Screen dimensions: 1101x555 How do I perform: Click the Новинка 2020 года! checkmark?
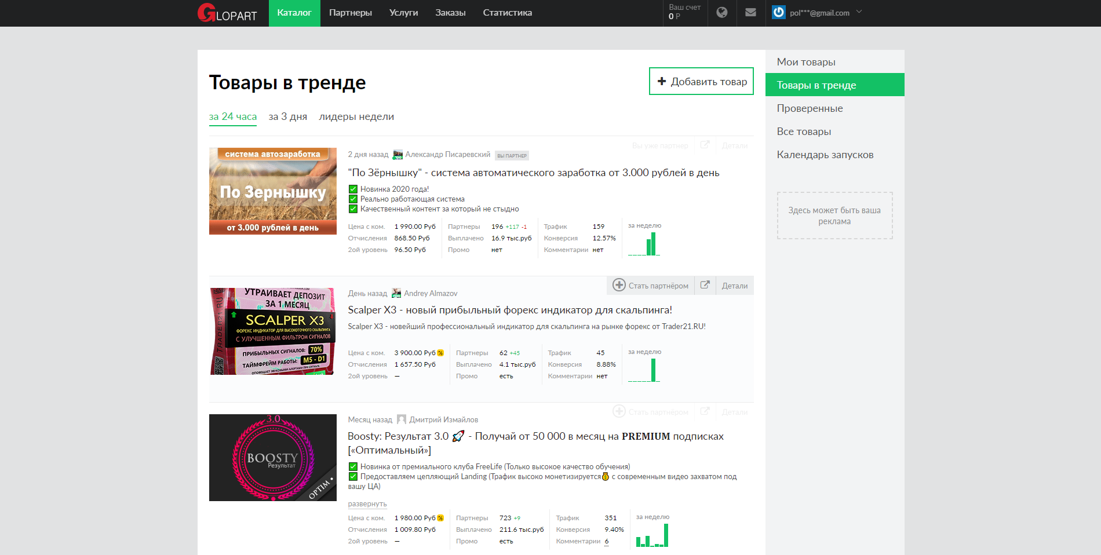tap(353, 189)
